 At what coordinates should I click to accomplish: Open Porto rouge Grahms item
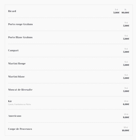coord(21,24)
